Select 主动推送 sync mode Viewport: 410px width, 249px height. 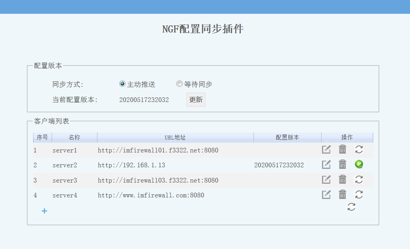click(x=122, y=84)
